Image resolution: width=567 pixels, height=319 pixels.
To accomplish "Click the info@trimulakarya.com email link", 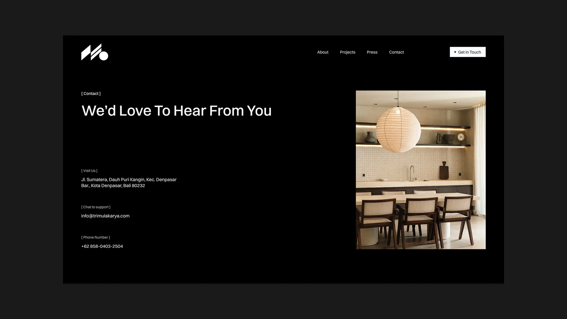I will click(x=105, y=216).
